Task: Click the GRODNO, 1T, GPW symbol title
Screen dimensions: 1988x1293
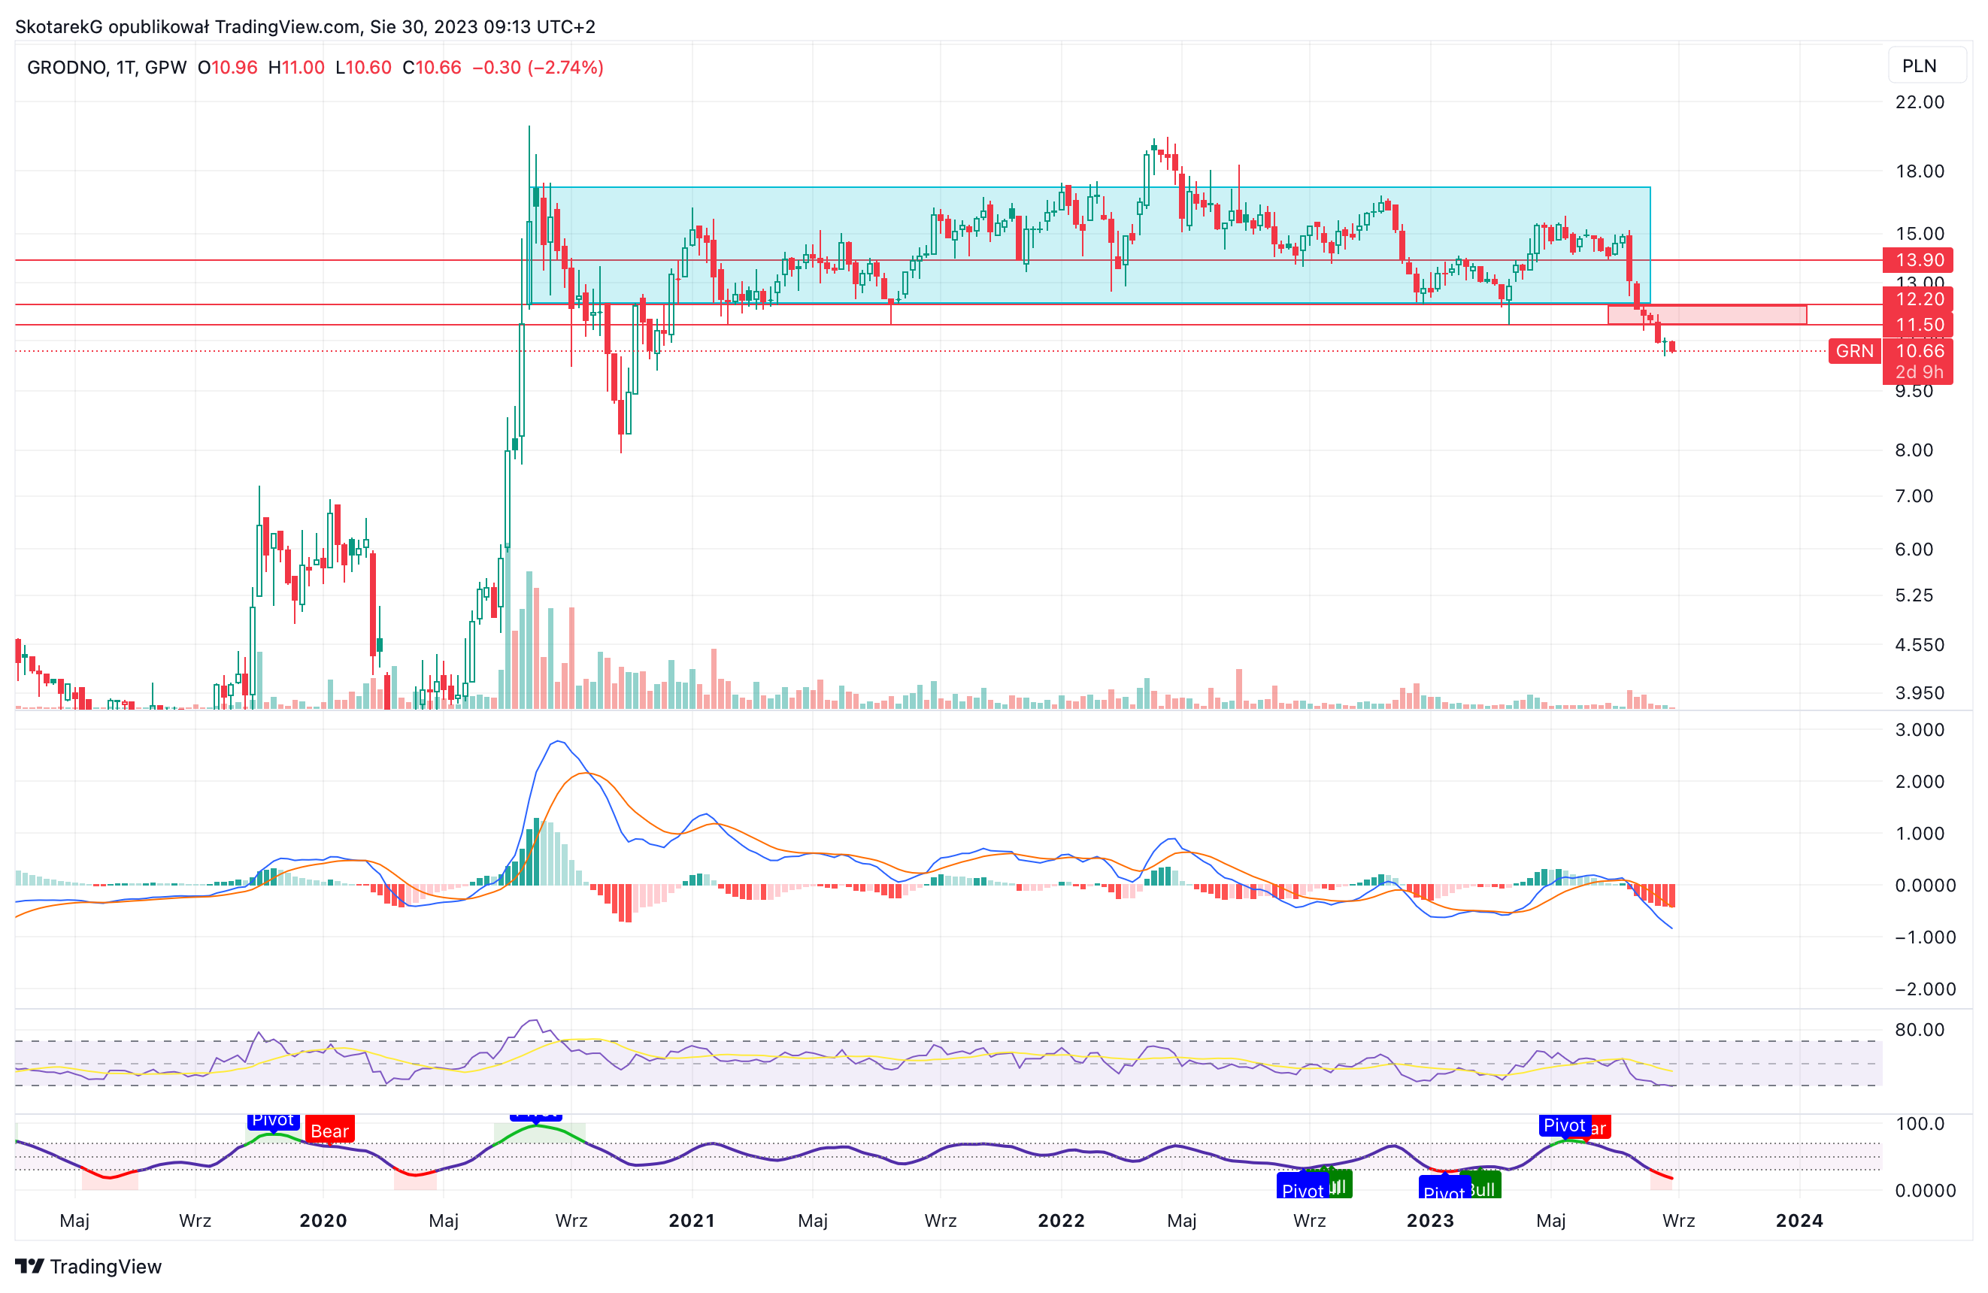Action: (107, 68)
